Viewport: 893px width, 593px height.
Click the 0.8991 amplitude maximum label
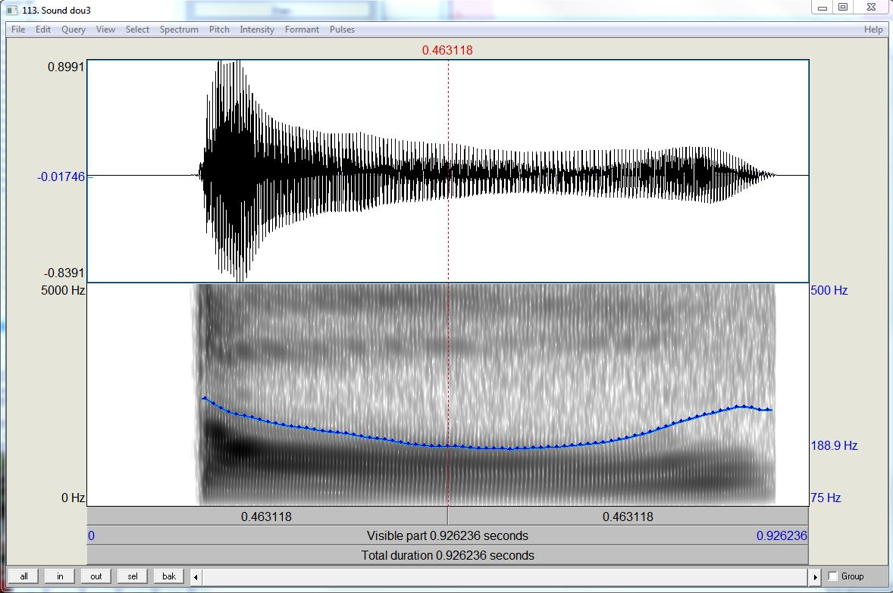65,67
